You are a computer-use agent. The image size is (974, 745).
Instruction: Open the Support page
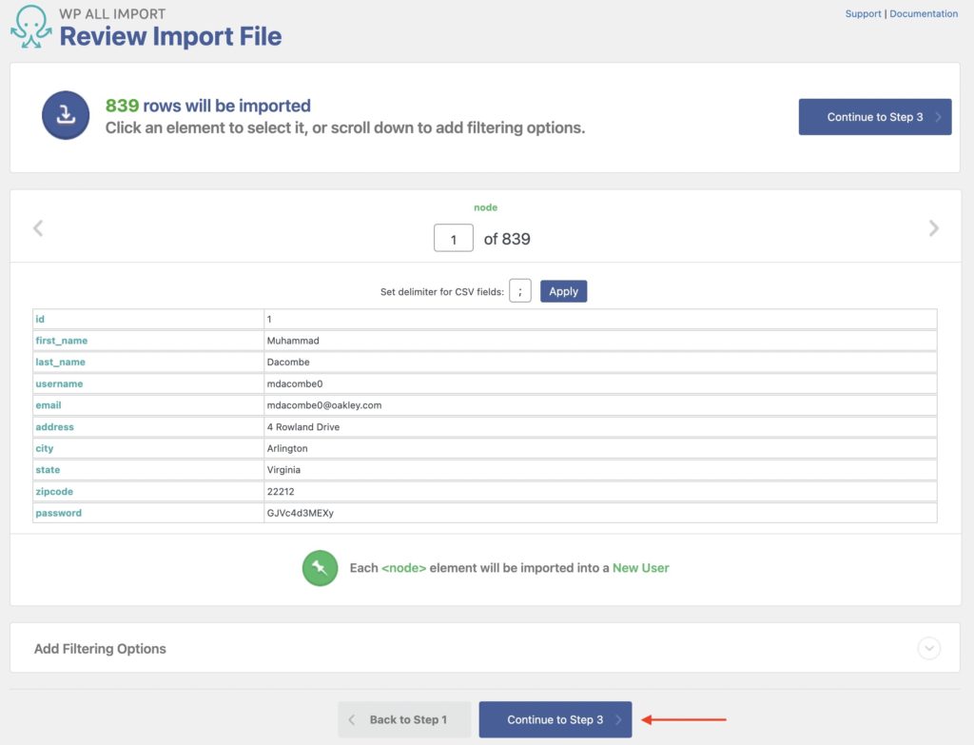click(x=863, y=13)
